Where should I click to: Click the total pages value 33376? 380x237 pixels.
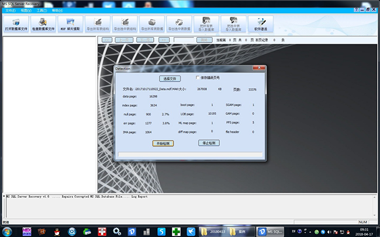(x=253, y=89)
